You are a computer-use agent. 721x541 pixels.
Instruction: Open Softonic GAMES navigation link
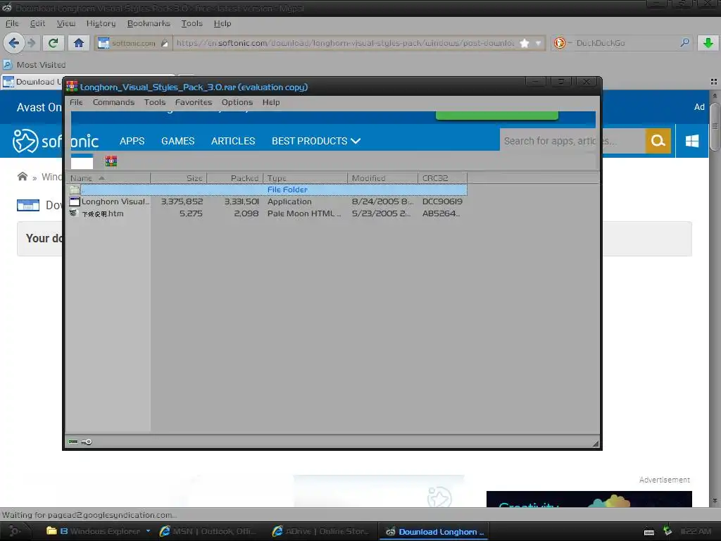(x=178, y=141)
